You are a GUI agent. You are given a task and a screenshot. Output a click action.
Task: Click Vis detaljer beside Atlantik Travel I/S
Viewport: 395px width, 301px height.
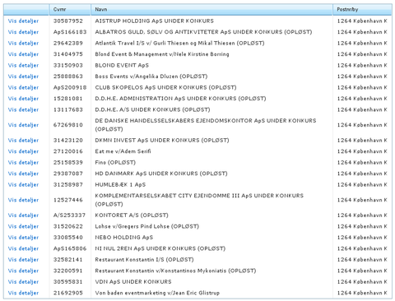tap(23, 44)
